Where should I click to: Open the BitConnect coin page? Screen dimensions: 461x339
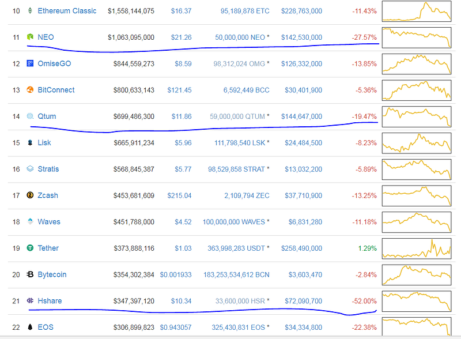(x=56, y=90)
